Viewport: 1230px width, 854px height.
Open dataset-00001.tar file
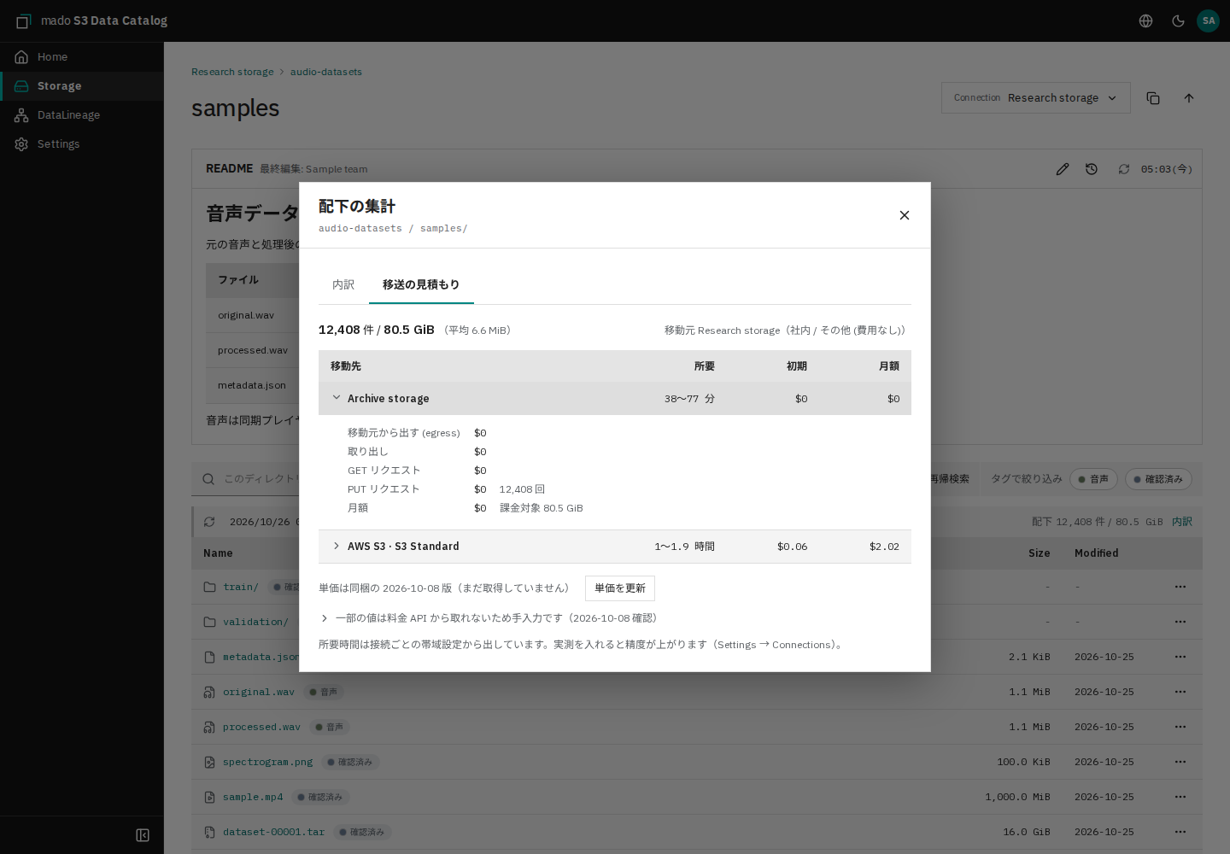(x=273, y=833)
